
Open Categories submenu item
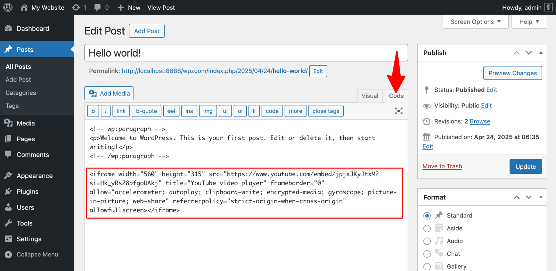21,93
